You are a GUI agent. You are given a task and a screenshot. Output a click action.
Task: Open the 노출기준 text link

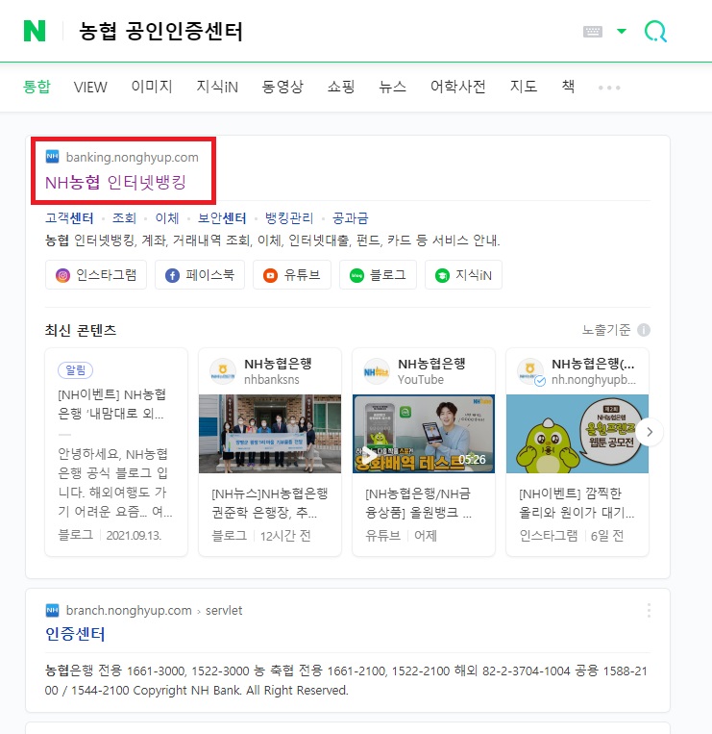[x=606, y=330]
